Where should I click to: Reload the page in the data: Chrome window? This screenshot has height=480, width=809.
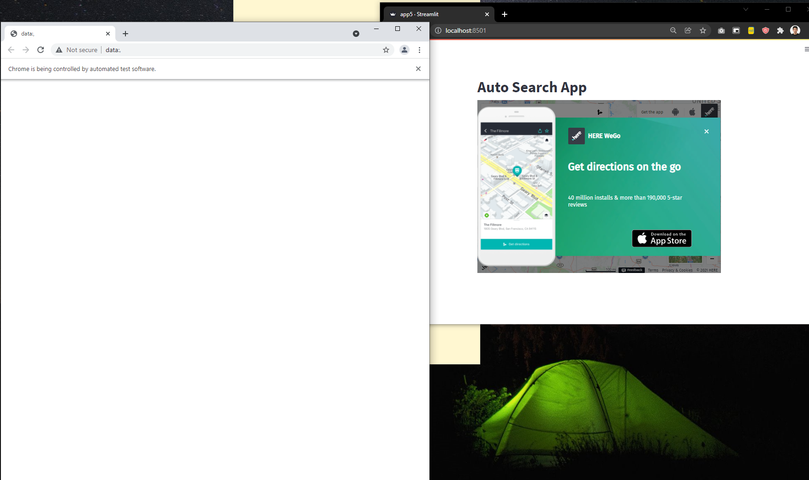coord(41,50)
